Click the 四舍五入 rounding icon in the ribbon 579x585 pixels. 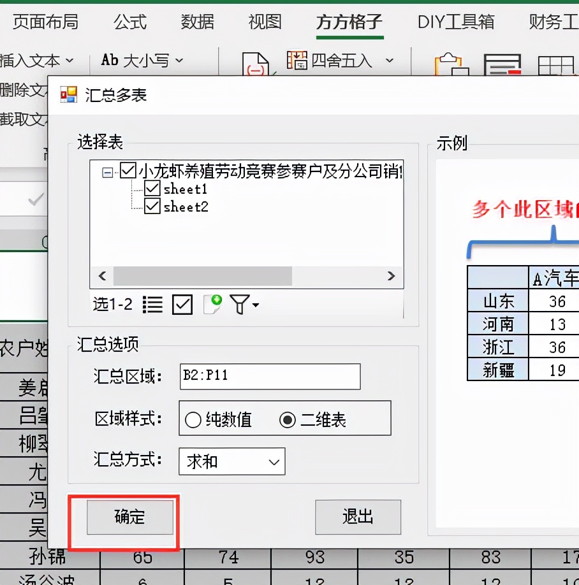click(x=297, y=61)
